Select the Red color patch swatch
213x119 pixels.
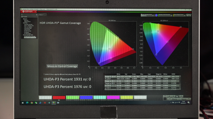(59, 98)
